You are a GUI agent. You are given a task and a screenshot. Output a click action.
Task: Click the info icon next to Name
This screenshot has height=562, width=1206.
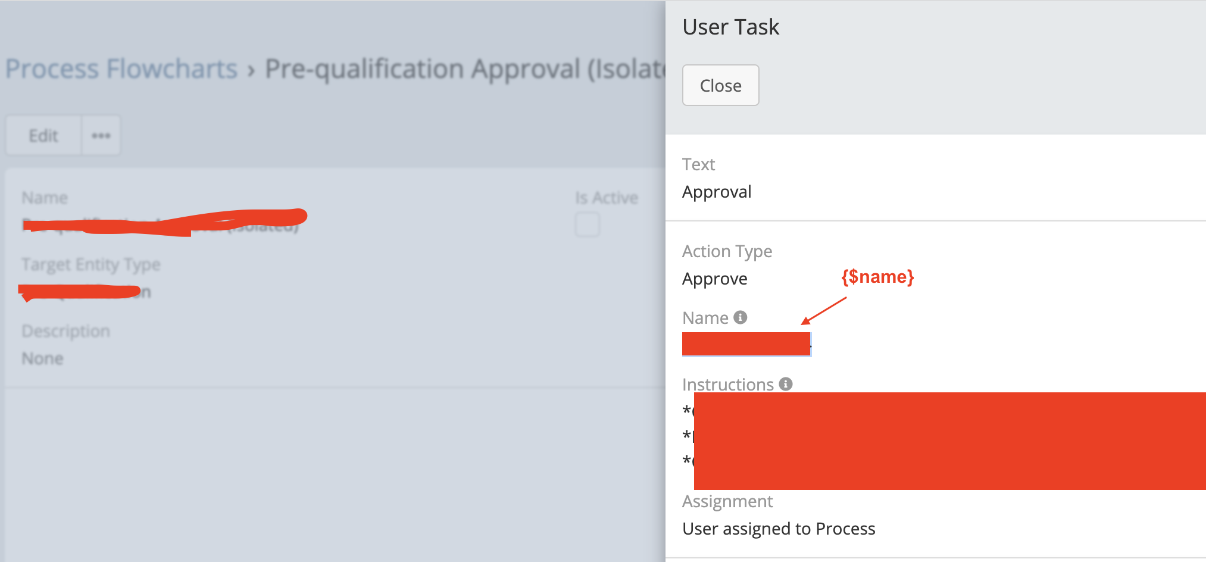tap(740, 317)
